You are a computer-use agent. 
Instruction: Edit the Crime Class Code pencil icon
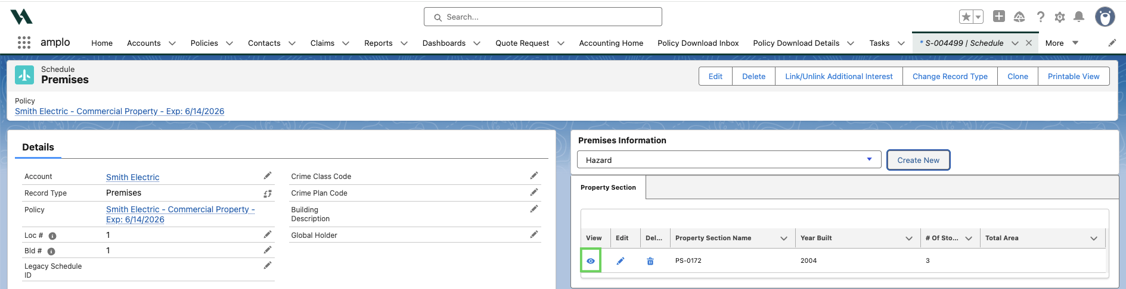click(534, 175)
